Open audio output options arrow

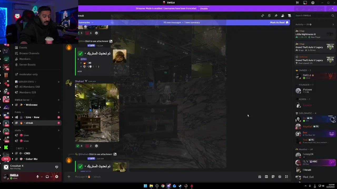pyautogui.click(x=51, y=177)
